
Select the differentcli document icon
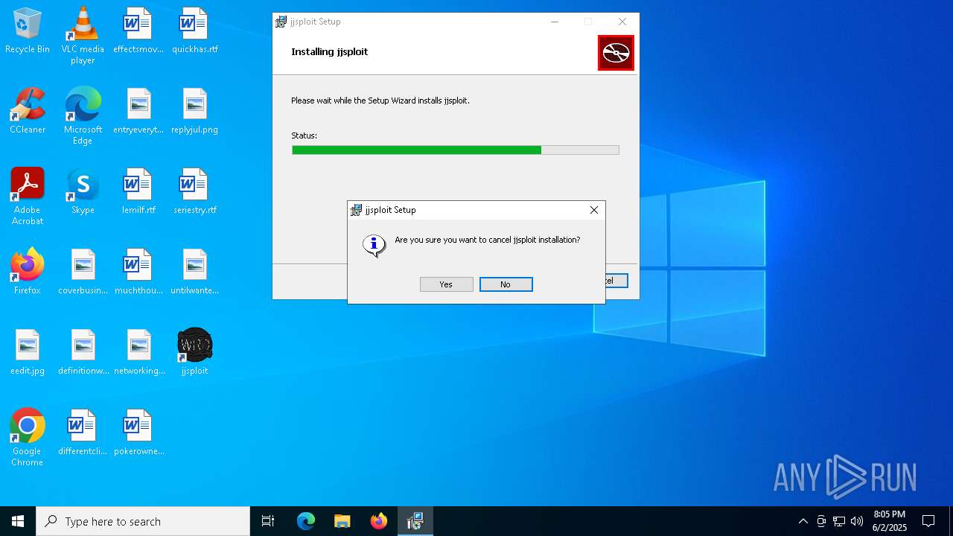(x=83, y=433)
